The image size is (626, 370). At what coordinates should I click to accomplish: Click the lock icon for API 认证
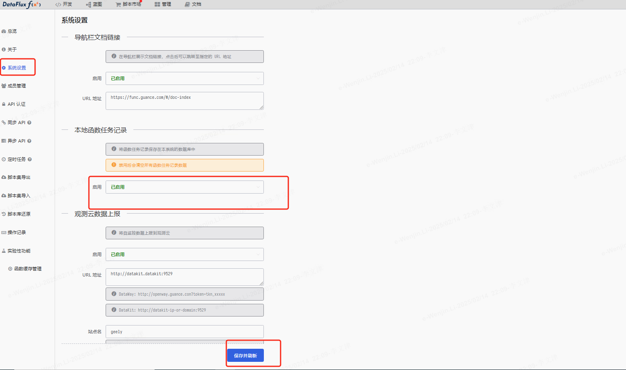(4, 104)
